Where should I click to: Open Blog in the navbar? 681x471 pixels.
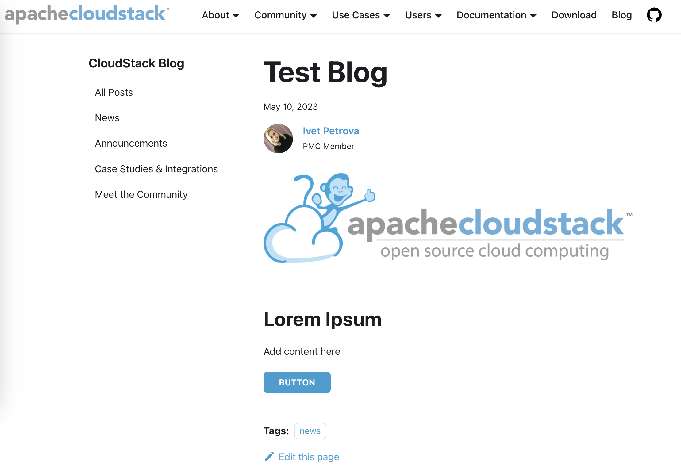pyautogui.click(x=621, y=15)
